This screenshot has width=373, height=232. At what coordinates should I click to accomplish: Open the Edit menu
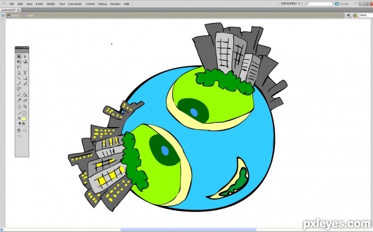click(21, 4)
